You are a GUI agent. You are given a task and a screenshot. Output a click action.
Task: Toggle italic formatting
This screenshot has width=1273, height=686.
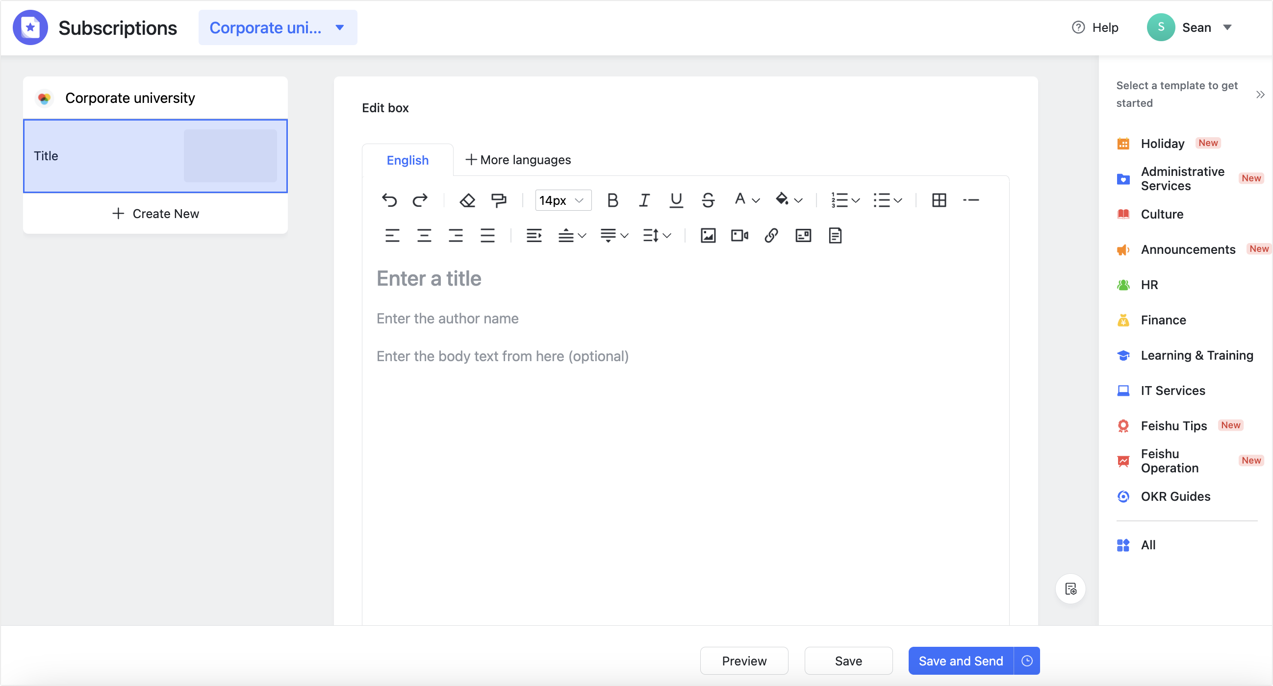pos(644,200)
